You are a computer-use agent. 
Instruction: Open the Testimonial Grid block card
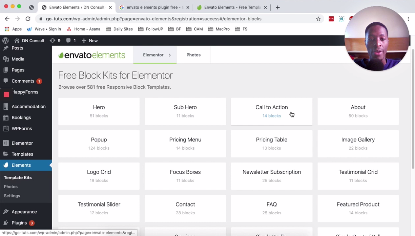click(x=358, y=176)
